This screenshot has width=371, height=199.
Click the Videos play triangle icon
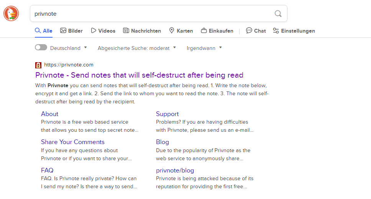coord(94,31)
